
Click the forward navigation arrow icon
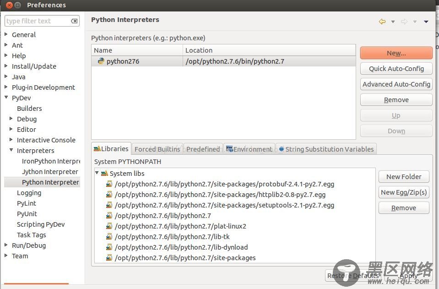tap(404, 22)
